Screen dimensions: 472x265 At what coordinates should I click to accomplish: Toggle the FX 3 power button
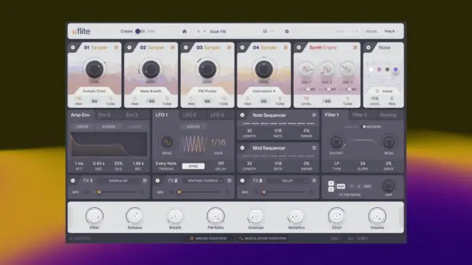242,181
